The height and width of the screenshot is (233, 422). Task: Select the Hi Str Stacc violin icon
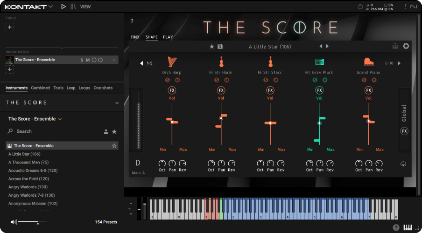click(270, 62)
